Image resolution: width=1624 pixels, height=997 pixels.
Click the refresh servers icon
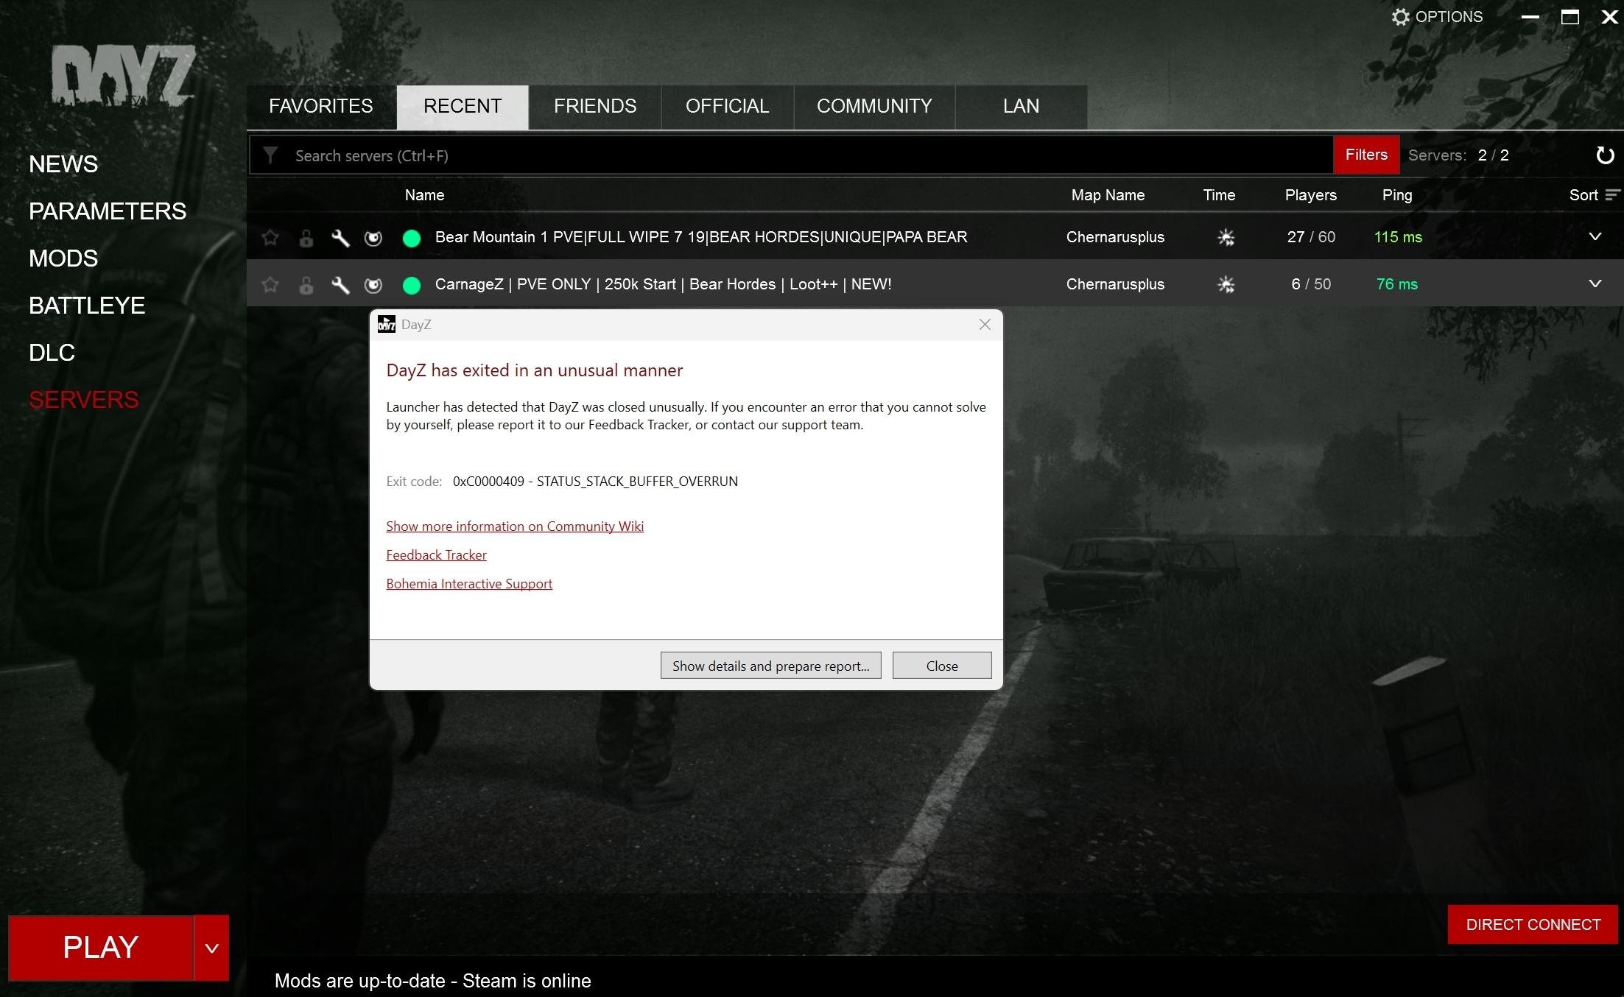pos(1604,155)
